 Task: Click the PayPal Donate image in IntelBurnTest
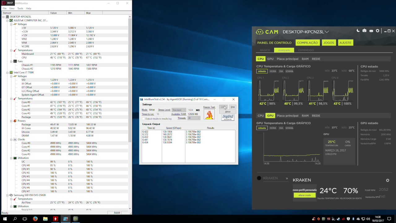(x=228, y=117)
